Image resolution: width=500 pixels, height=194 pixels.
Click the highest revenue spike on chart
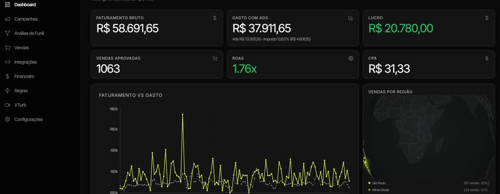coord(183,114)
